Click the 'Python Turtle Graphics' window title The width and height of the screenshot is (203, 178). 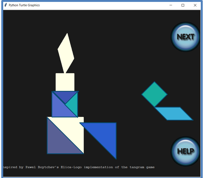(x=24, y=5)
